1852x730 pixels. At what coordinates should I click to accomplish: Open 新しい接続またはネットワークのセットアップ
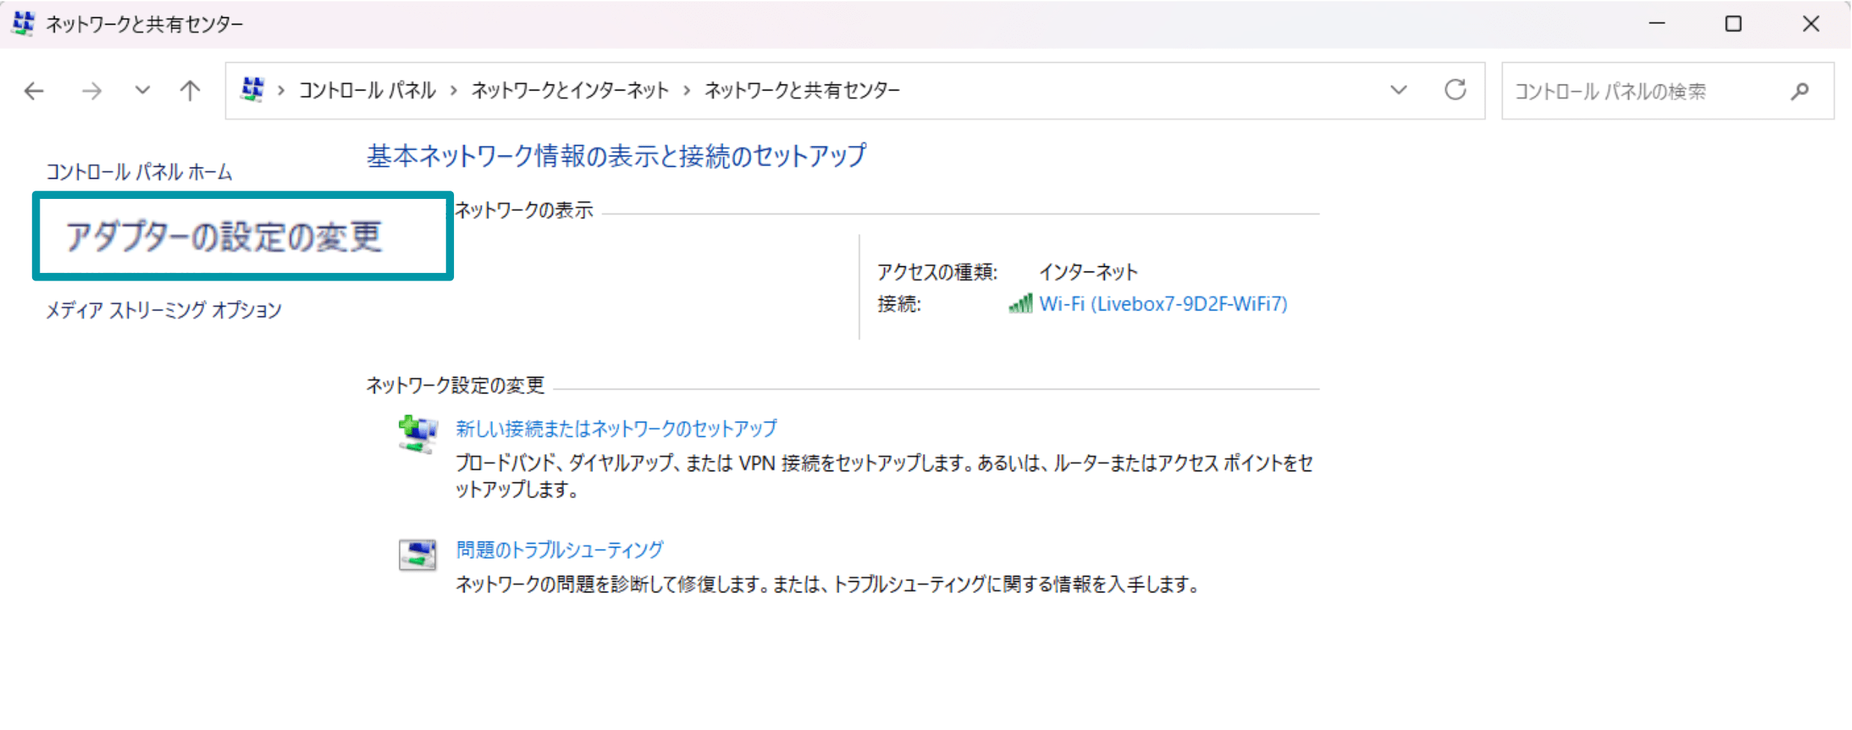point(616,429)
